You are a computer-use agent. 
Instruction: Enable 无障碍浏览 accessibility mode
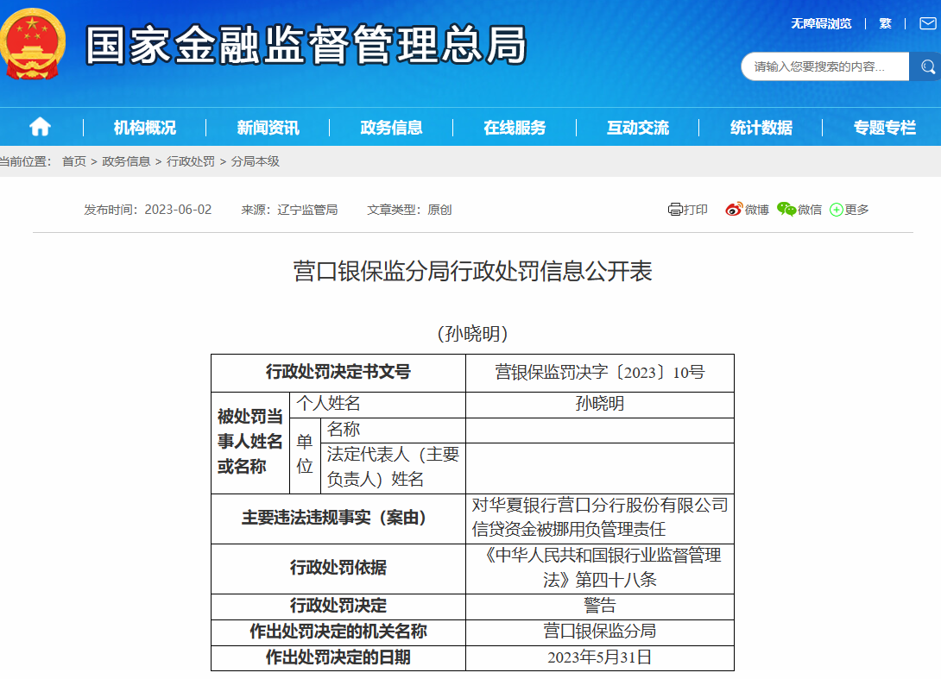pyautogui.click(x=820, y=23)
